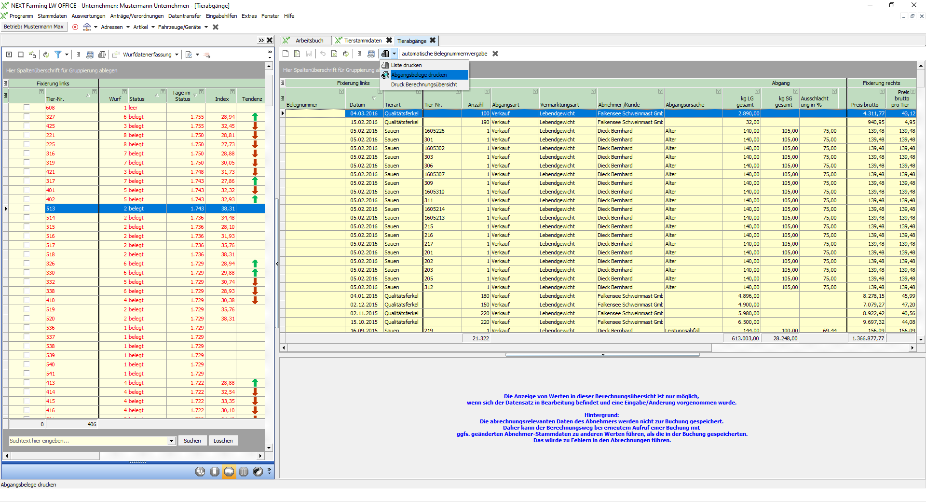Open the Adressen dropdown in the top toolbar

[128, 27]
